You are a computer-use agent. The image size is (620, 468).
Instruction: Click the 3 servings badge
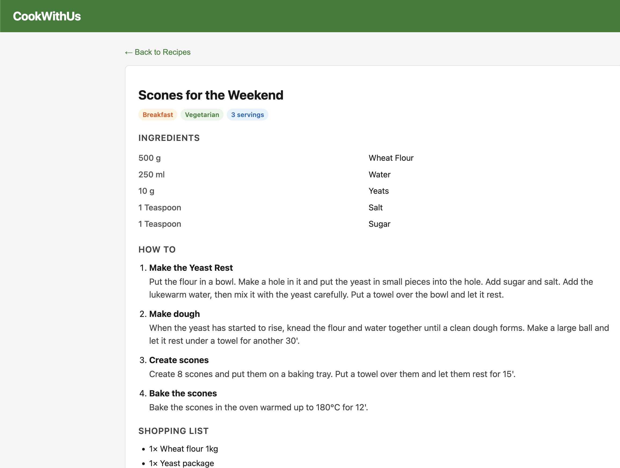(247, 115)
